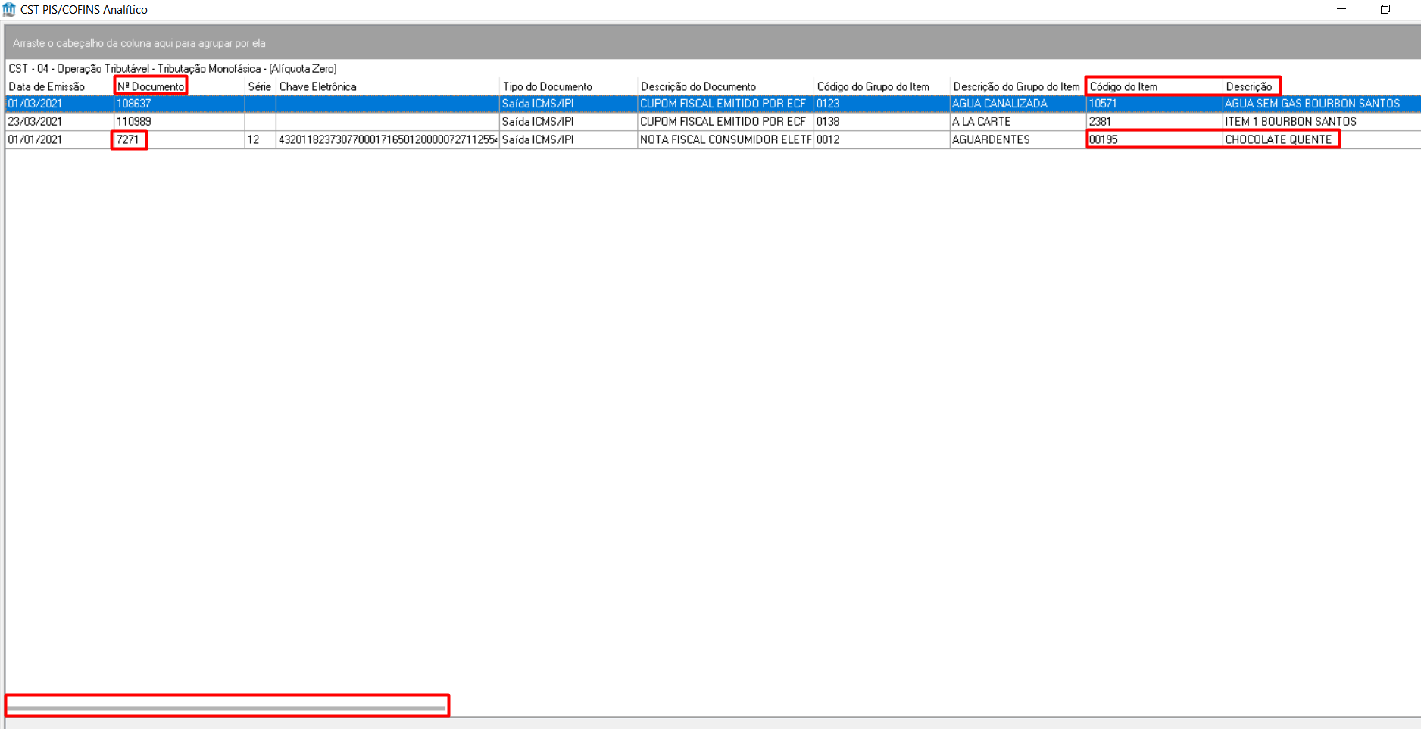The width and height of the screenshot is (1421, 729).
Task: Click the Descrição do Documento column header
Action: 726,86
